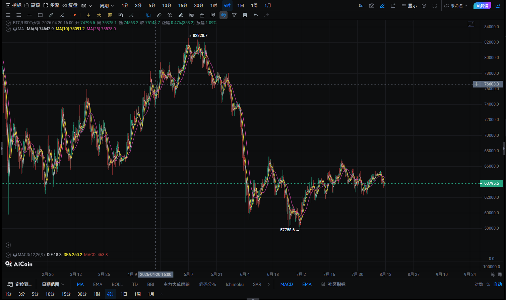Click the 主 marker button
The width and height of the screenshot is (506, 300).
[x=88, y=15]
